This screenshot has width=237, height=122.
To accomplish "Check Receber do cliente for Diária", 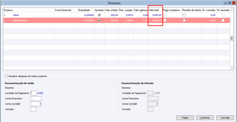I will tap(184, 15).
